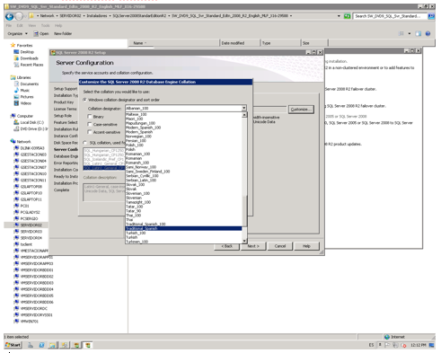Open the address bar history dropdown arrow
This screenshot has width=441, height=353.
click(339, 16)
